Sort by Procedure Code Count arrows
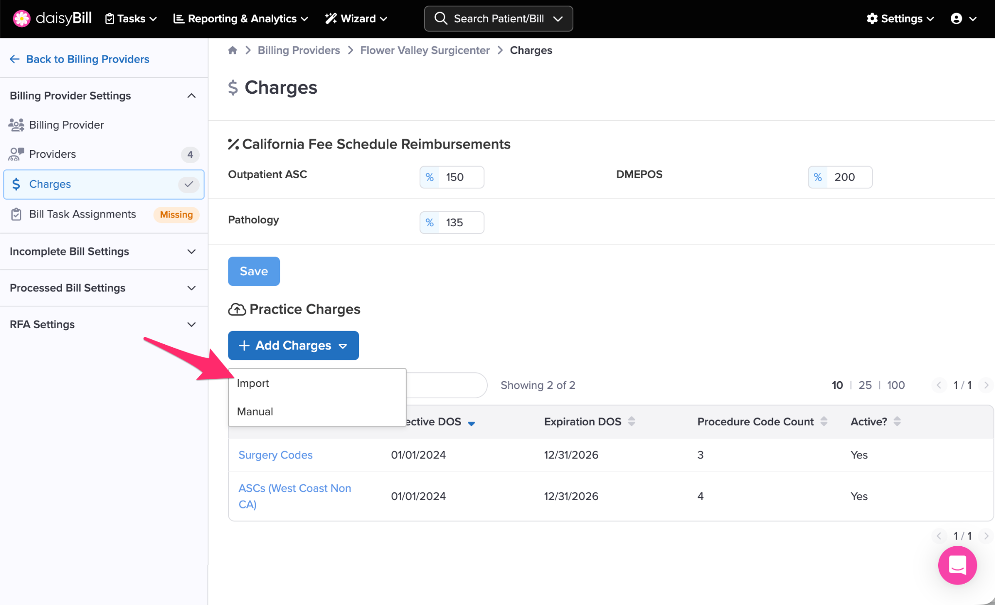This screenshot has width=995, height=605. [x=823, y=421]
